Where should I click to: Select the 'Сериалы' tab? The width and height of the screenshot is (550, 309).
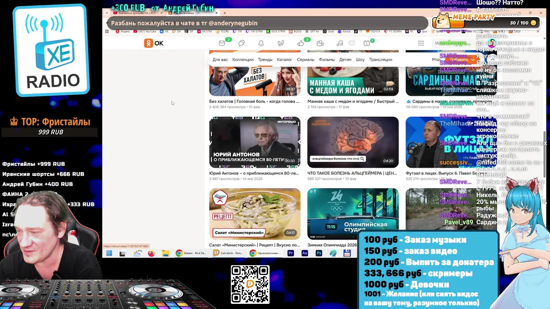tap(306, 60)
